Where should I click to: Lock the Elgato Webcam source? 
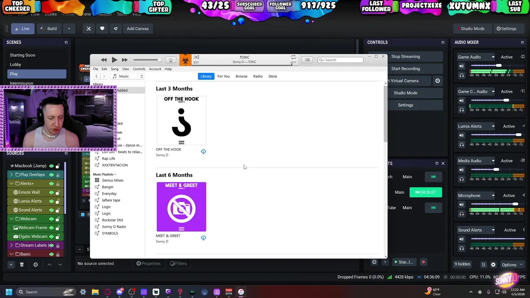(x=58, y=236)
